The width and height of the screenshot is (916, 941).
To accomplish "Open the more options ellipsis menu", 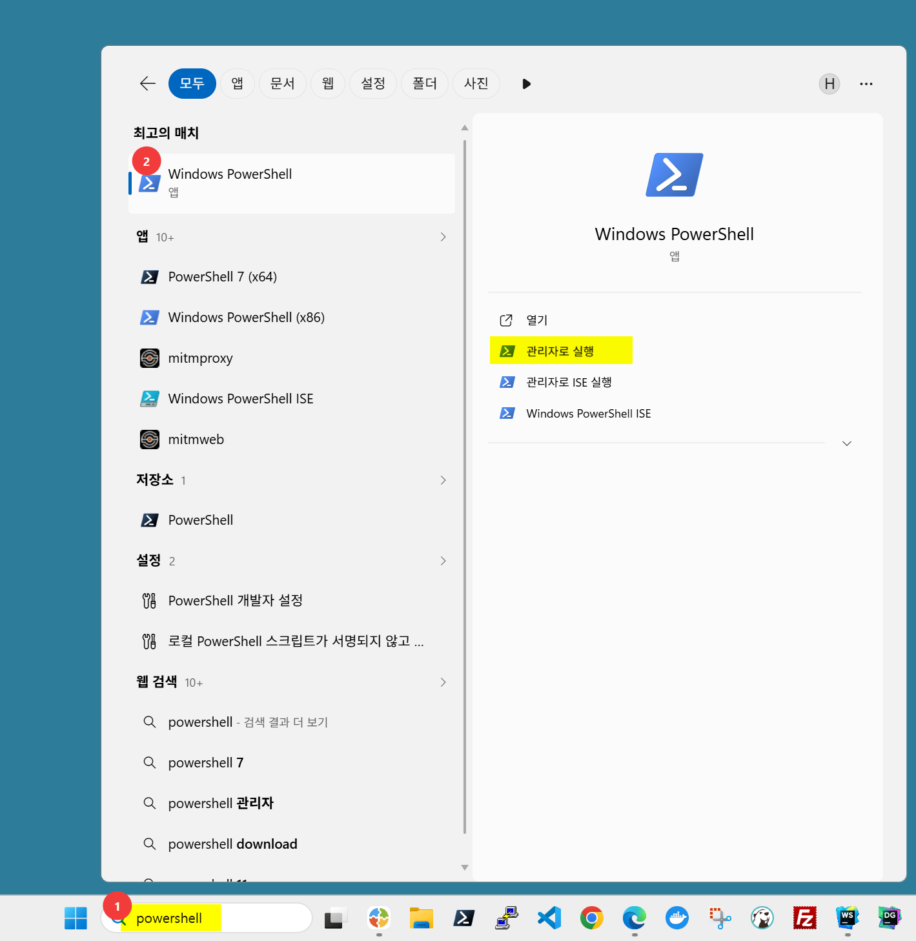I will tap(866, 84).
